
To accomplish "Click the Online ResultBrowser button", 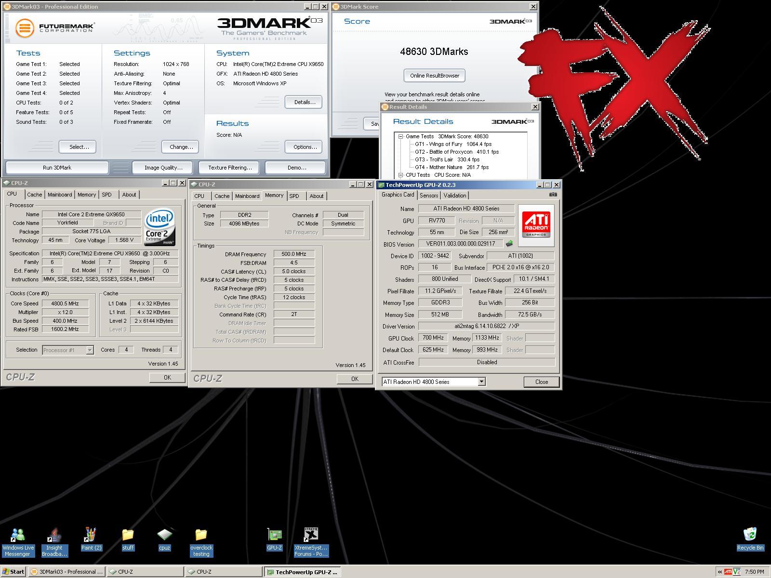I will [x=435, y=76].
